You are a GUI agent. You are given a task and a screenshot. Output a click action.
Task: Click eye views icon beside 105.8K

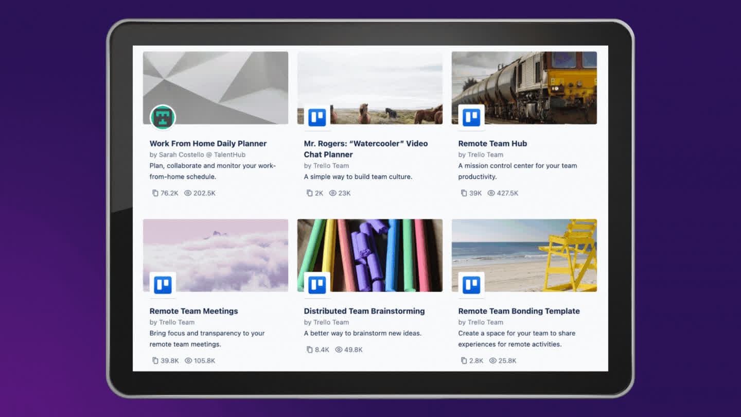(188, 360)
